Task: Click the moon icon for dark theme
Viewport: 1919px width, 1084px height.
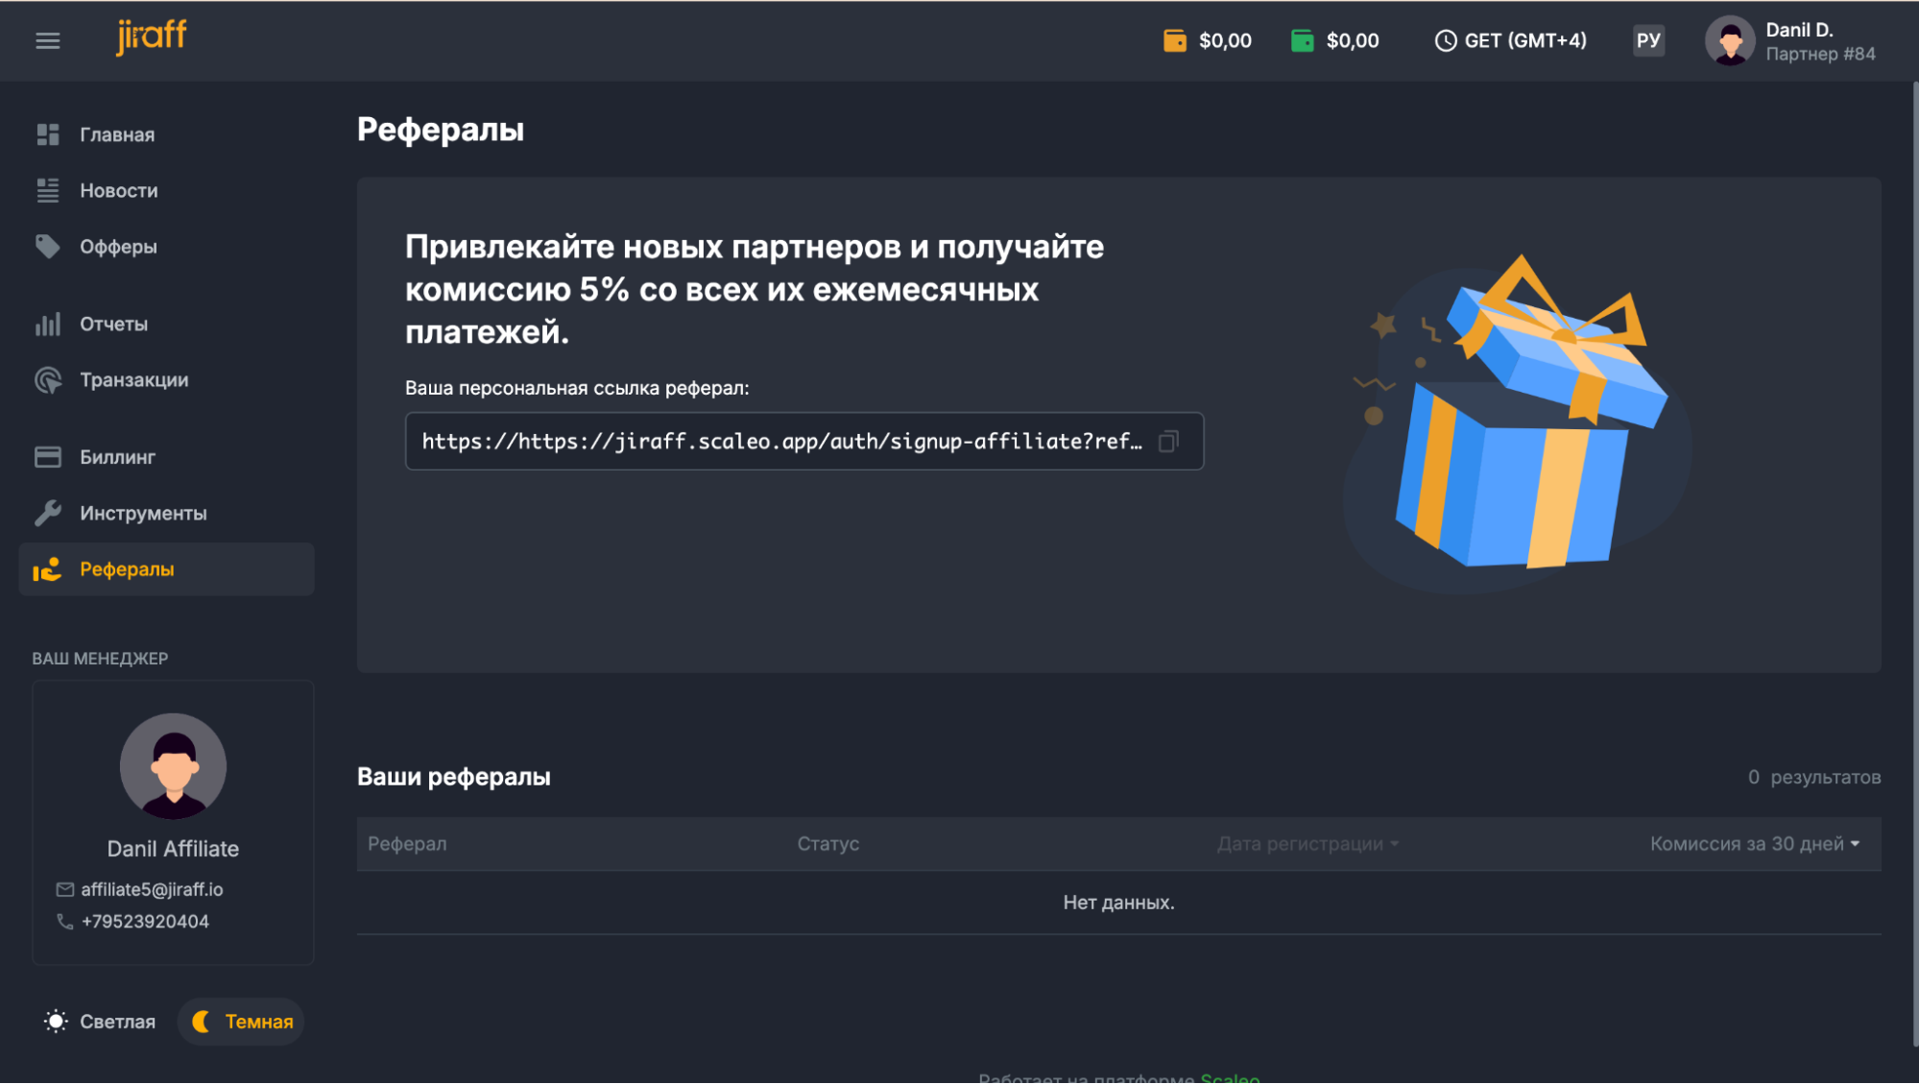Action: coord(202,1022)
